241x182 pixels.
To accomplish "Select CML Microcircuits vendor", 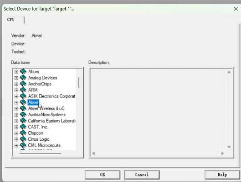I will [44, 145].
